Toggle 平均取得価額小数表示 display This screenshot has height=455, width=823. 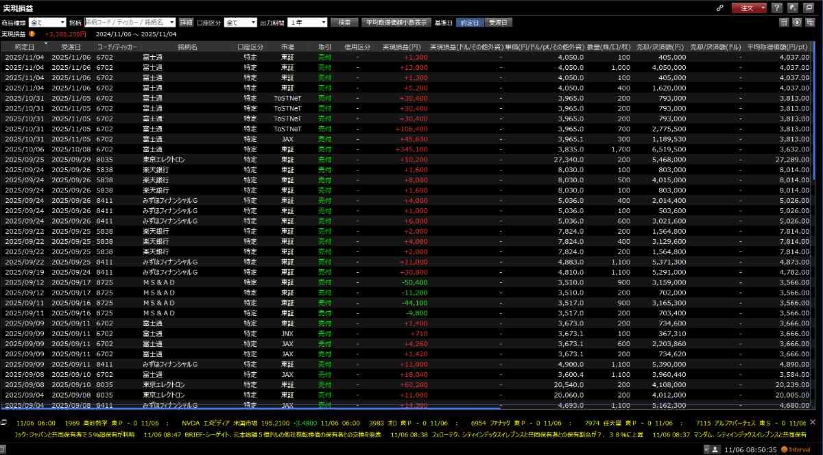point(396,23)
